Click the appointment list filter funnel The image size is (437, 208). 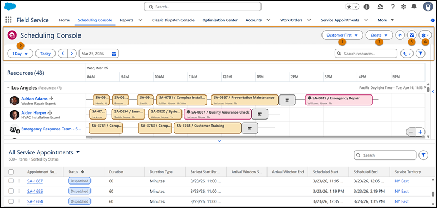click(423, 155)
